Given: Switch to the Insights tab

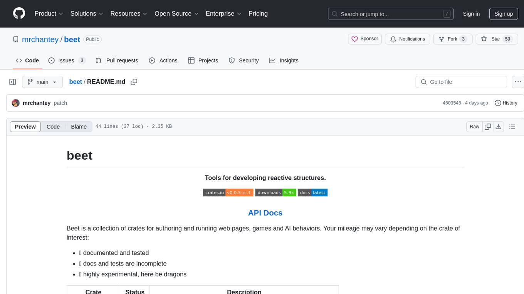Looking at the screenshot, I should pos(284,60).
